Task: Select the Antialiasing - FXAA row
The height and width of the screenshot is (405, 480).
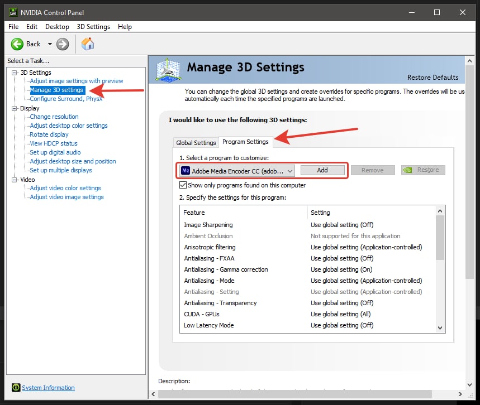Action: pos(307,258)
